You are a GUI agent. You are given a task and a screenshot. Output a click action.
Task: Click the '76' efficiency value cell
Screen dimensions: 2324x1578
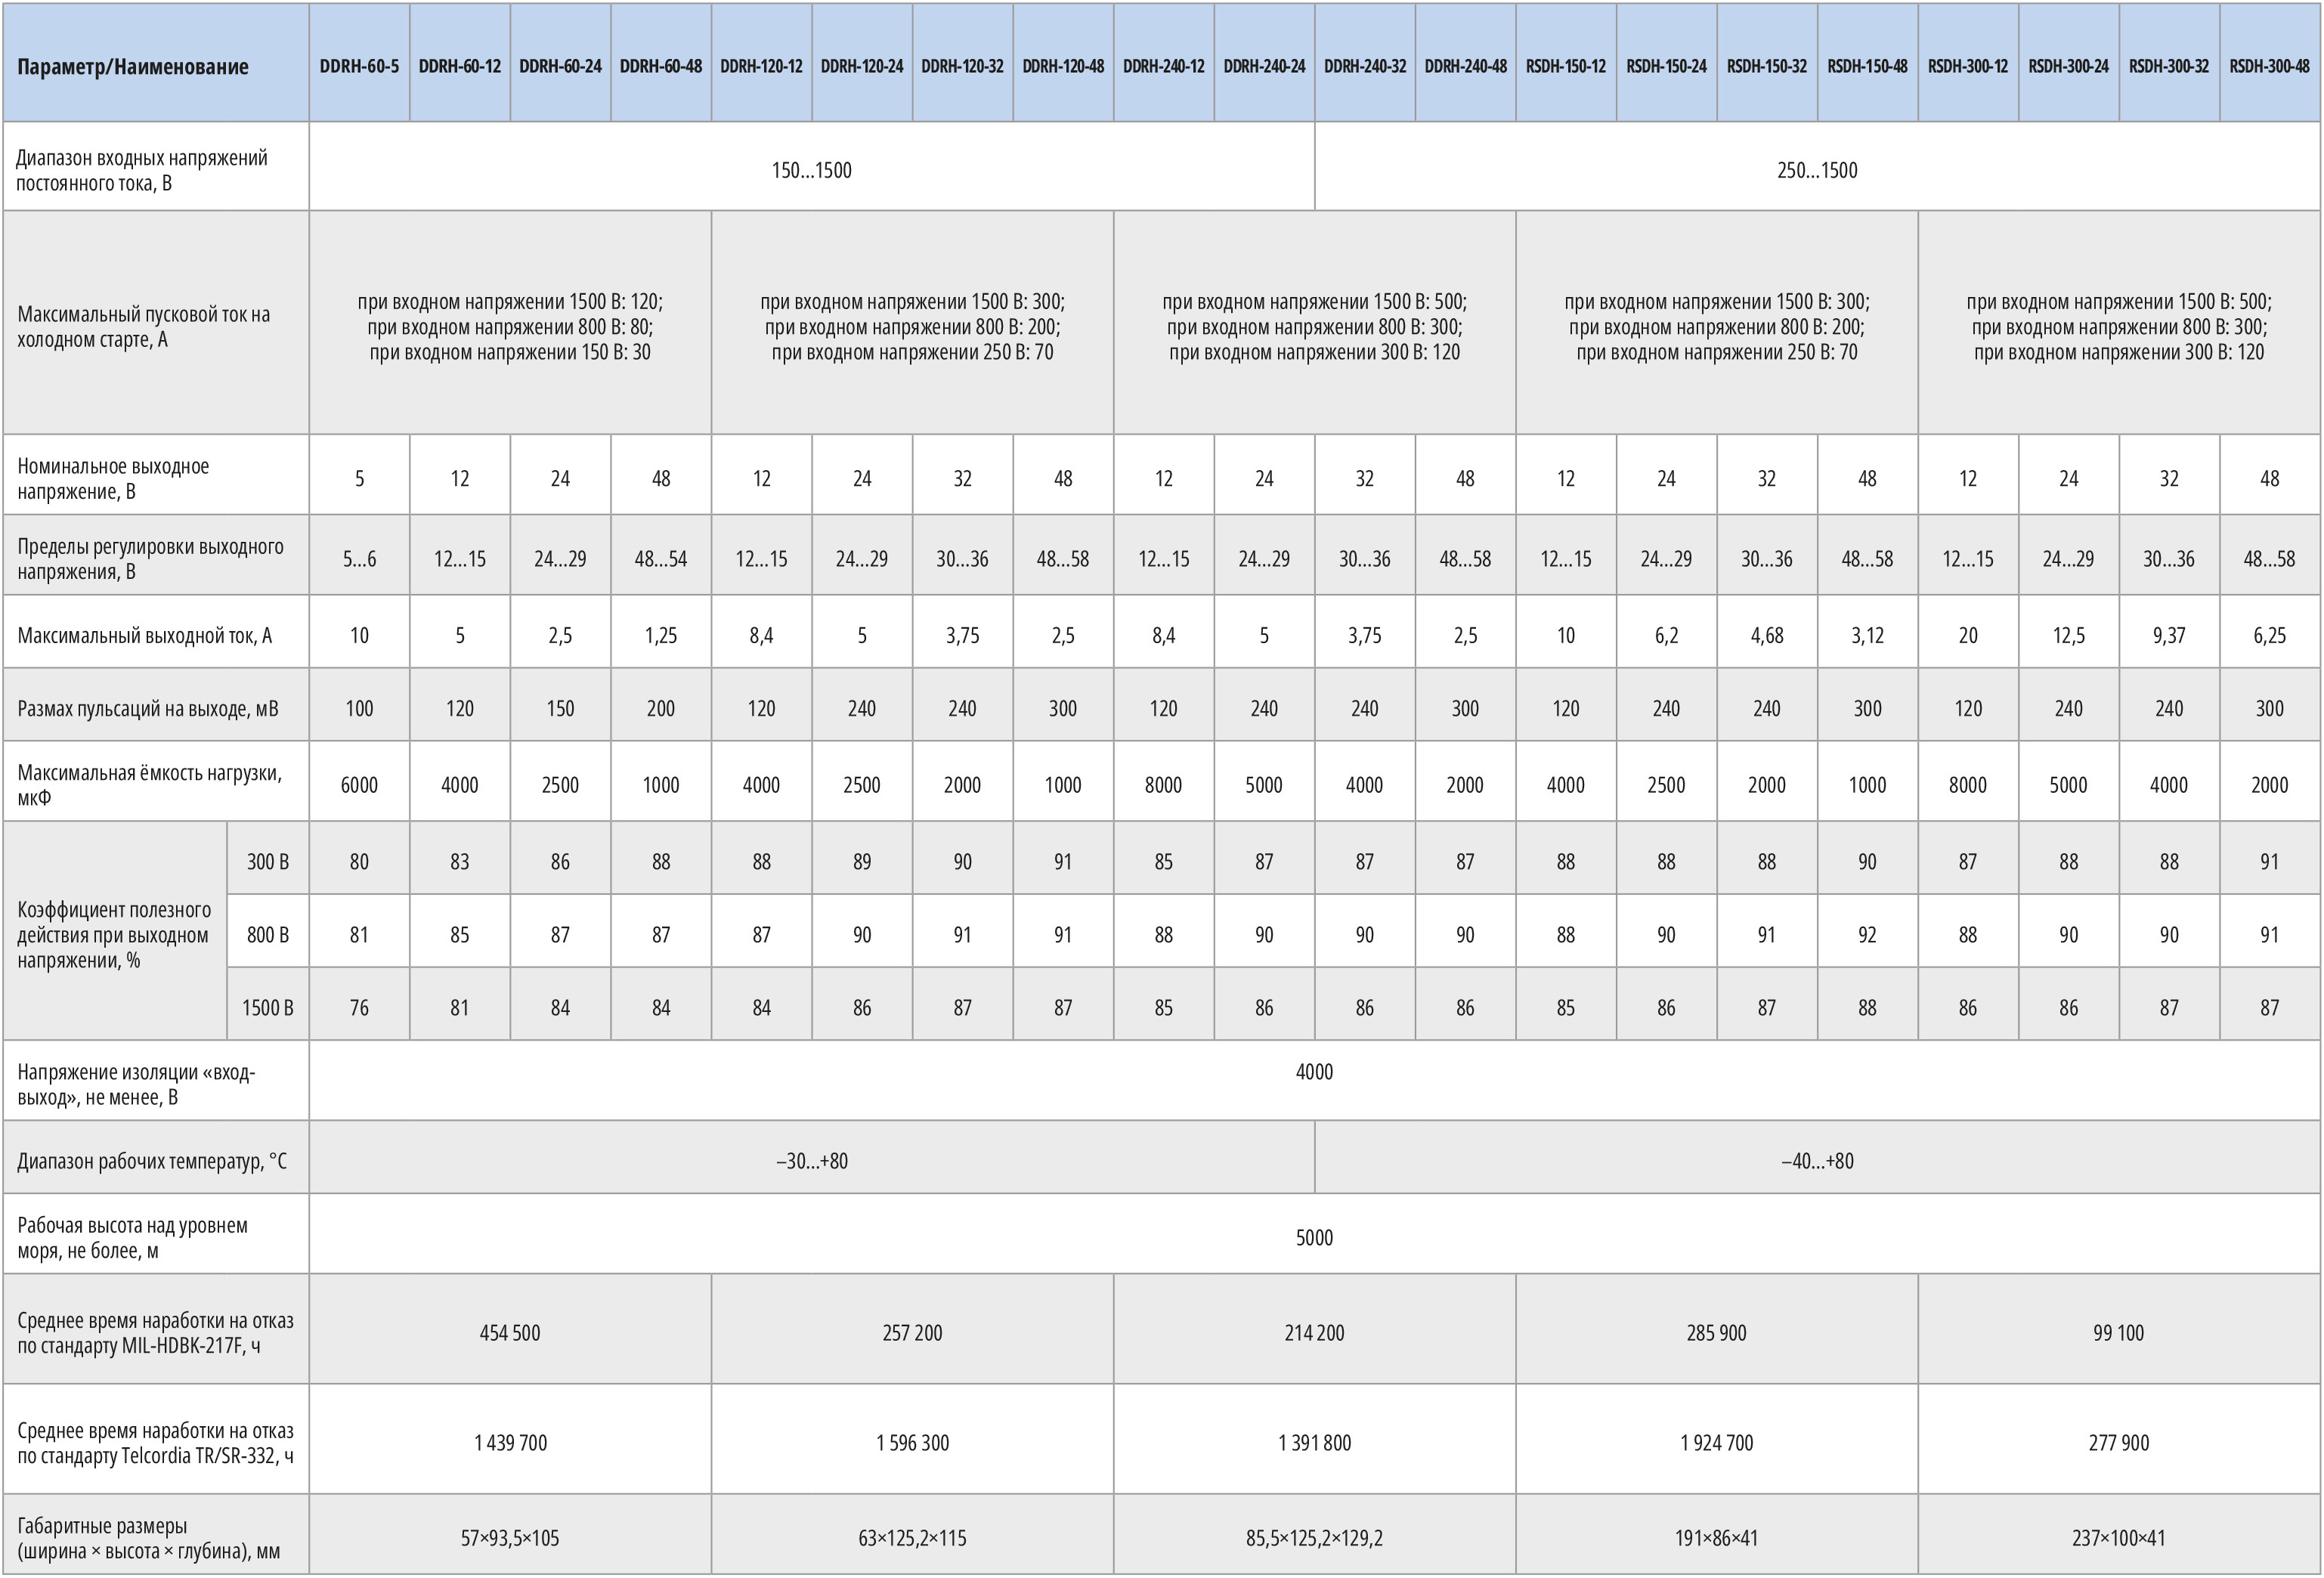coord(359,1003)
